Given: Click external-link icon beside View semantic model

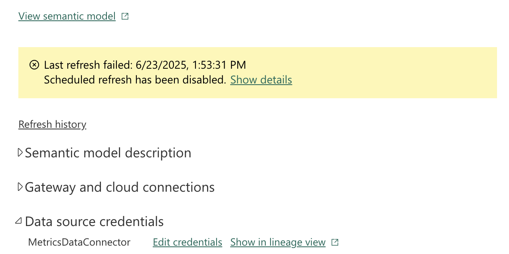Looking at the screenshot, I should pos(125,16).
